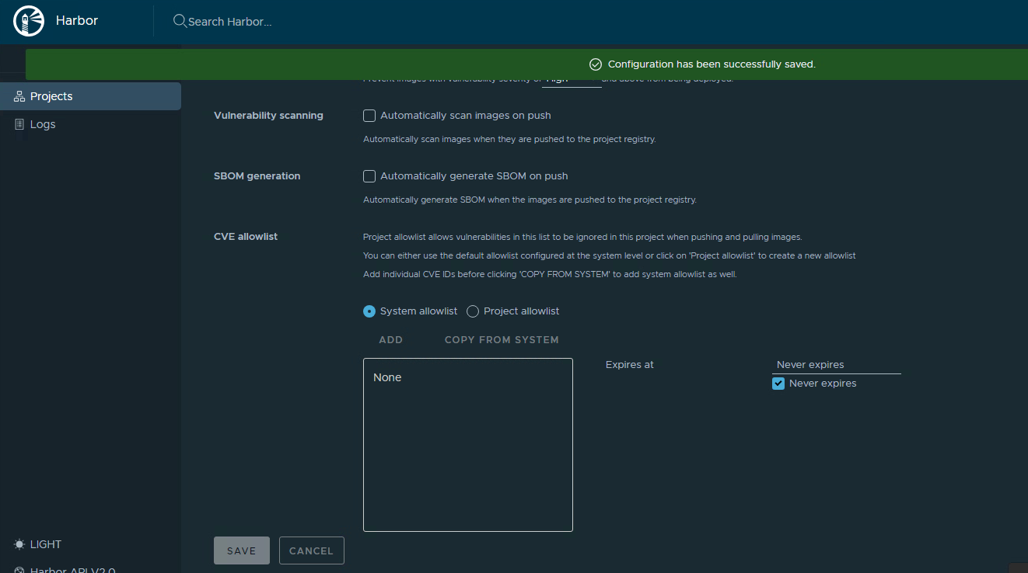The width and height of the screenshot is (1028, 573).
Task: Click the LIGHT theme sun icon
Action: (x=19, y=544)
